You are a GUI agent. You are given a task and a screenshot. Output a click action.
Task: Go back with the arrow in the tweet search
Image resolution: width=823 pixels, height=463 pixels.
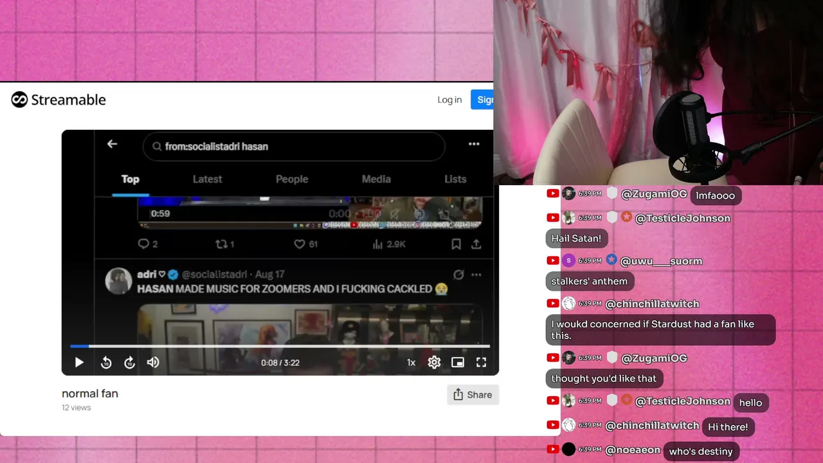(112, 144)
